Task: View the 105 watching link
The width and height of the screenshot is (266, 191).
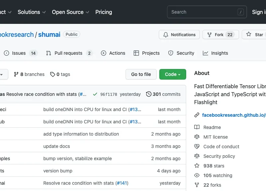Action: (x=218, y=175)
